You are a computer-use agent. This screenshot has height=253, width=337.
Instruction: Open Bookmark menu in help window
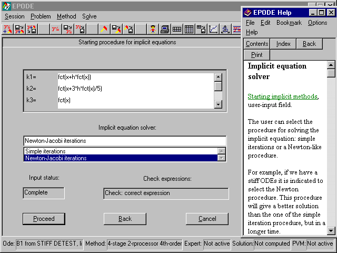pos(289,23)
